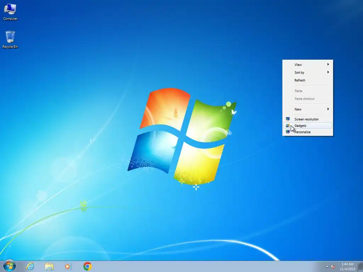This screenshot has width=363, height=272.
Task: Show hidden tray icons arrow
Action: click(x=327, y=266)
